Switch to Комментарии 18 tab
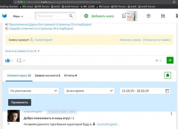Screen dimensions: 178x129 [x=19, y=76]
